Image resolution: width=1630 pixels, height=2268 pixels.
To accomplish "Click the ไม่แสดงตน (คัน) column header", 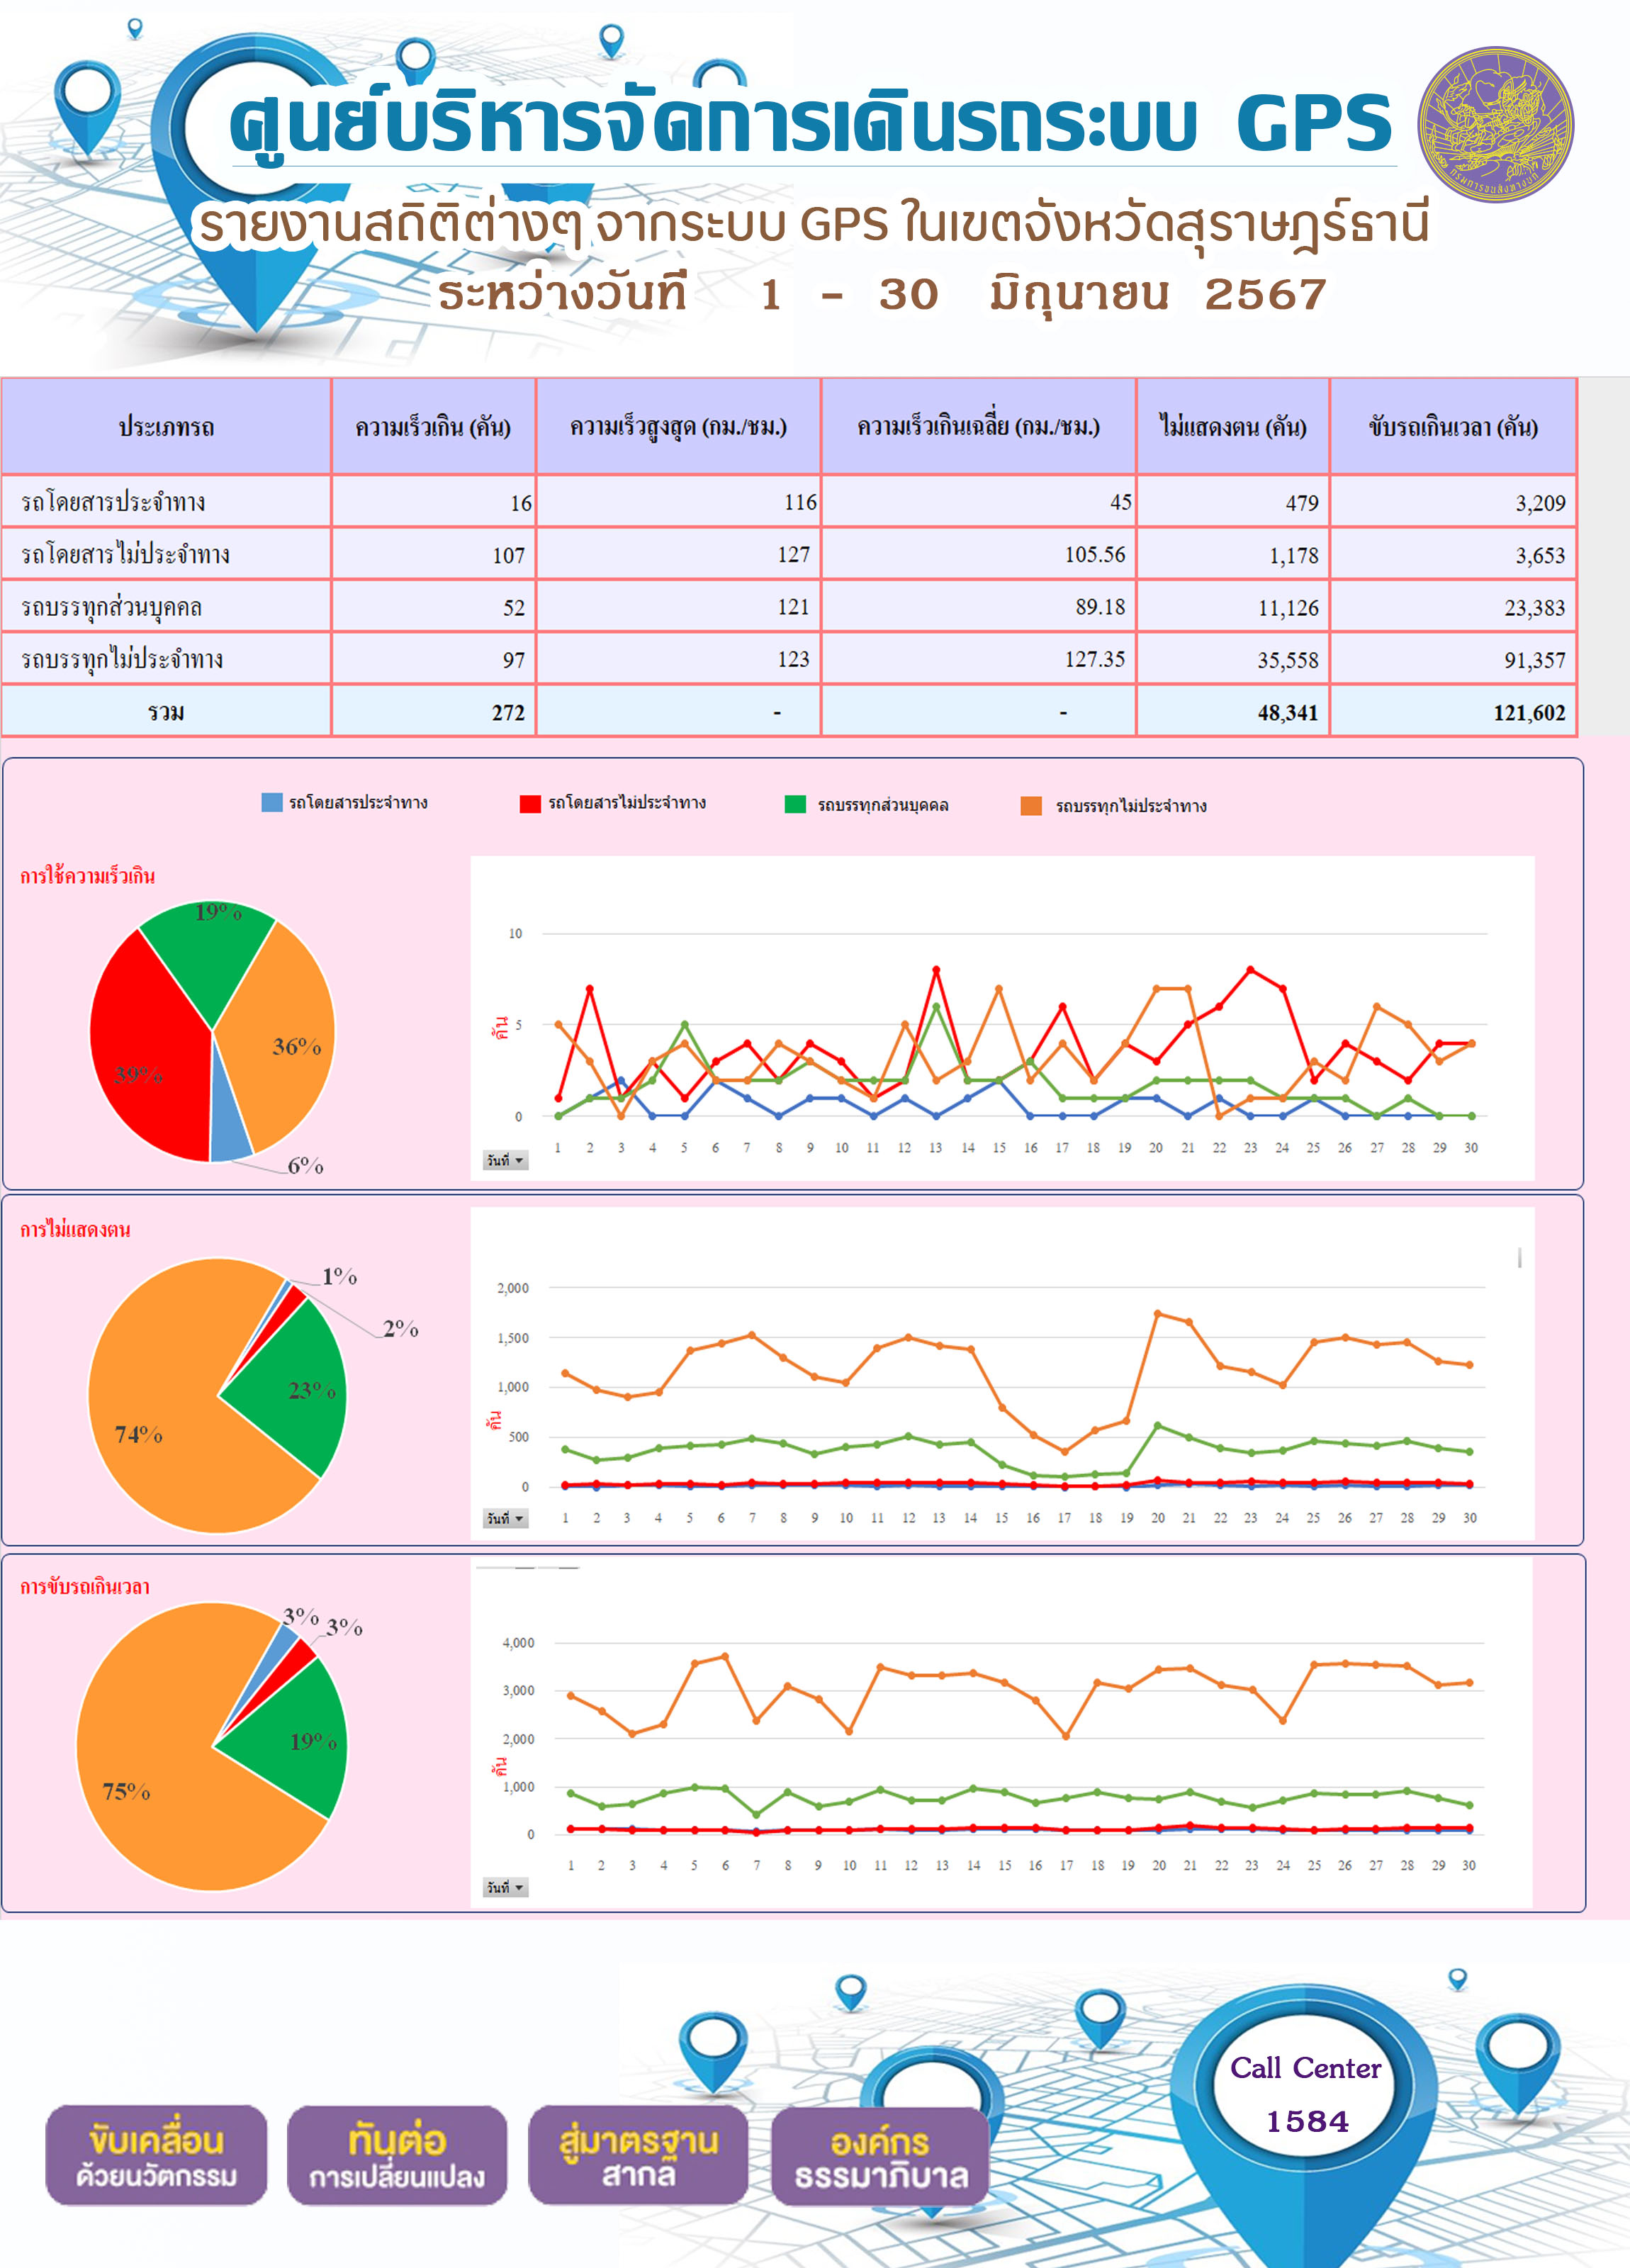I will [x=1233, y=427].
